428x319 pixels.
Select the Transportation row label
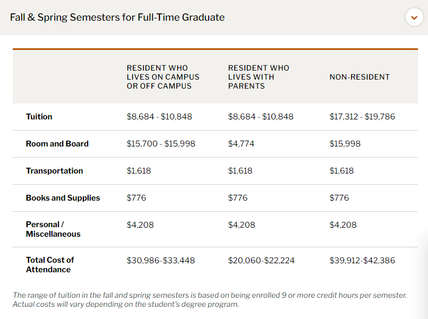pos(55,171)
